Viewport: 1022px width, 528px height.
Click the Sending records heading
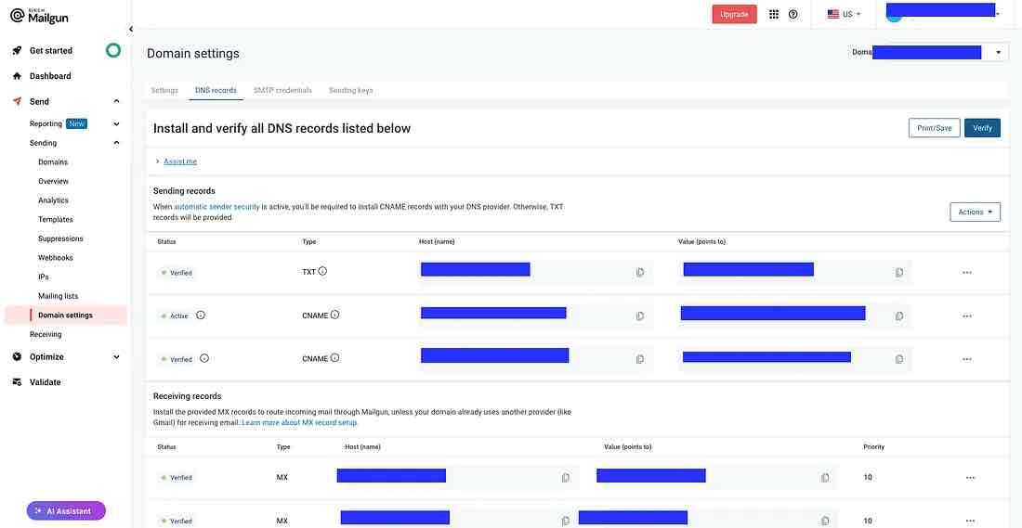(185, 191)
